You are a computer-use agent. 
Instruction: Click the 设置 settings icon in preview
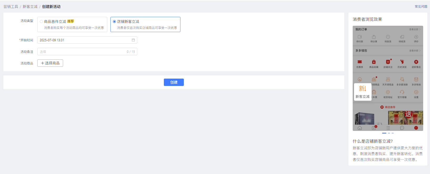click(416, 94)
